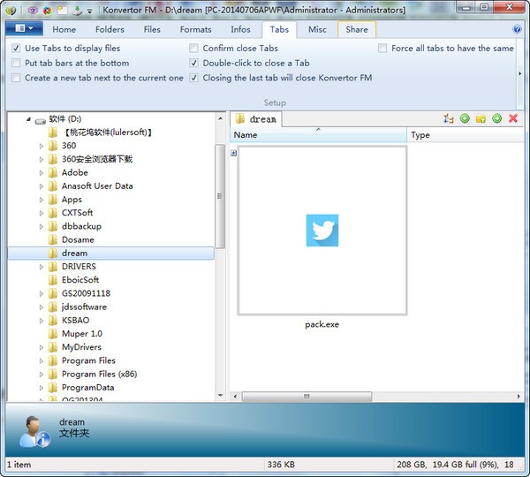530x477 pixels.
Task: Sort by the Type column header
Action: pos(466,135)
